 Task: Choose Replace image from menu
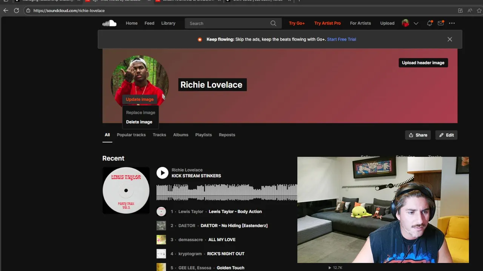click(140, 113)
